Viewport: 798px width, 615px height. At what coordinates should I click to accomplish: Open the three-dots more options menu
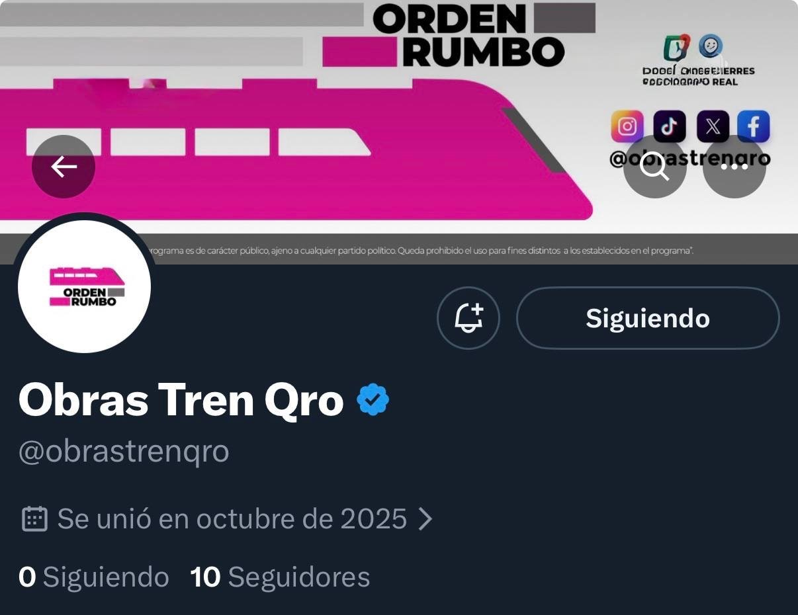click(x=734, y=167)
